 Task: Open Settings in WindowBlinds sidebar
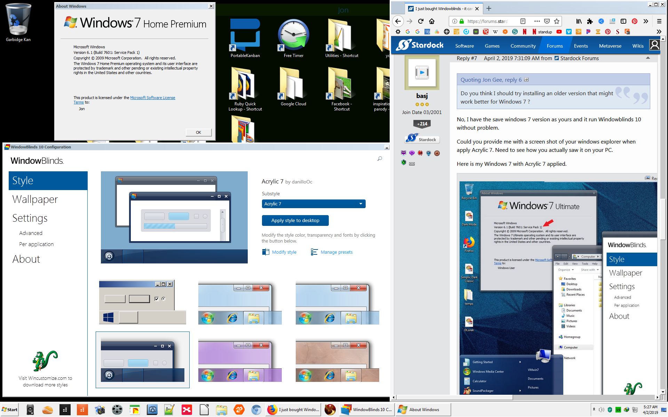(30, 218)
